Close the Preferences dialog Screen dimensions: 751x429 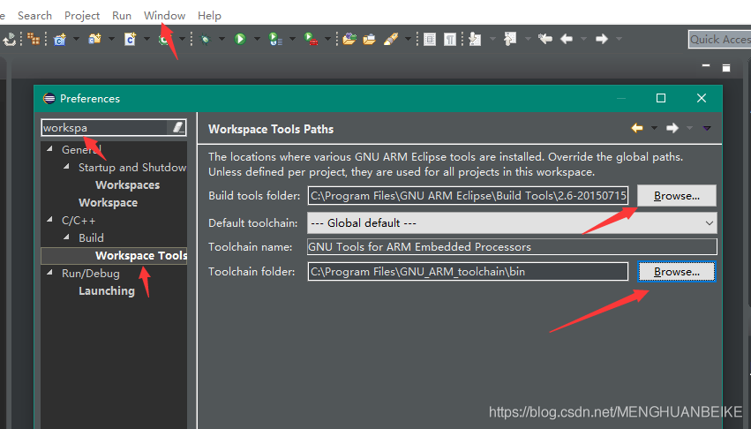pyautogui.click(x=702, y=98)
